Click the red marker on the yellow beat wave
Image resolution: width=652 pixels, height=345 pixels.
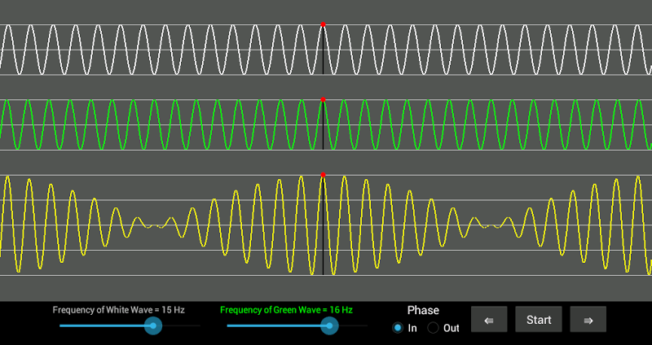point(323,175)
